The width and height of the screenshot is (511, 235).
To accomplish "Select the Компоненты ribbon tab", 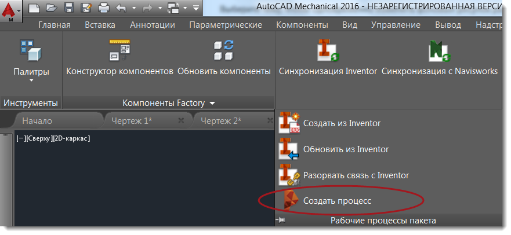I will pos(302,25).
